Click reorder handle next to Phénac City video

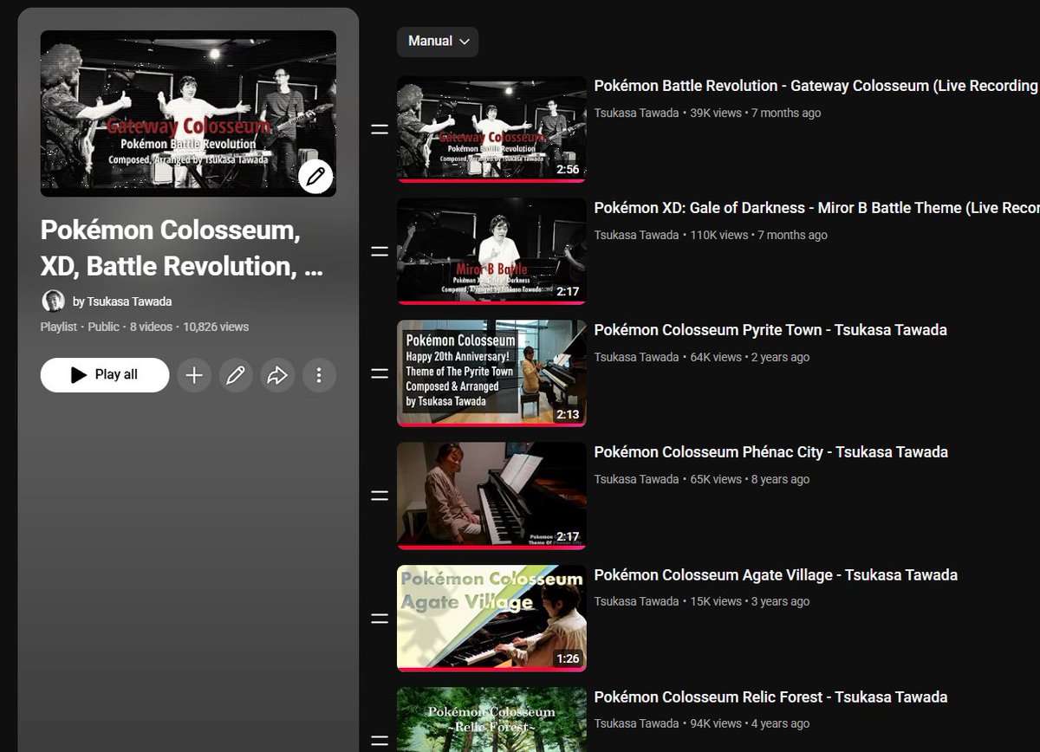380,496
